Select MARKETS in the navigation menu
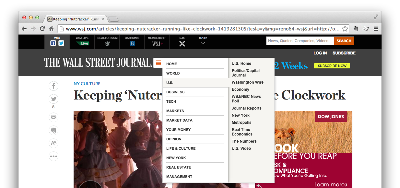 [x=175, y=111]
